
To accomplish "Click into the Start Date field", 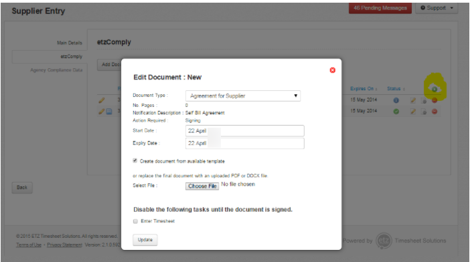I will coord(244,131).
